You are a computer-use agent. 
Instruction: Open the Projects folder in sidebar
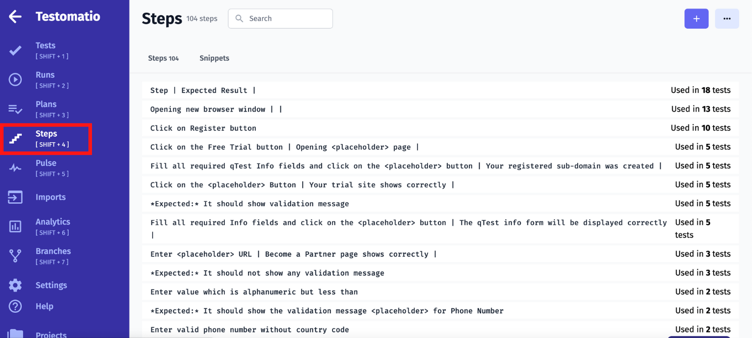(15, 333)
